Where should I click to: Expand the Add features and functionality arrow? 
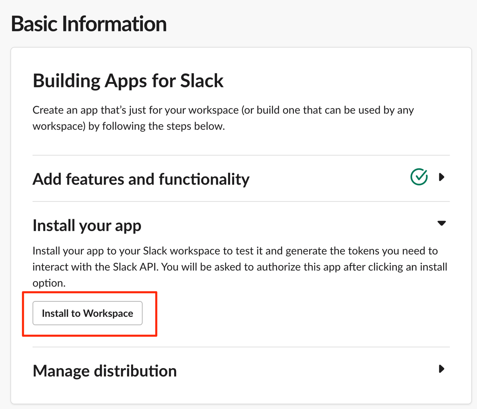(x=441, y=177)
